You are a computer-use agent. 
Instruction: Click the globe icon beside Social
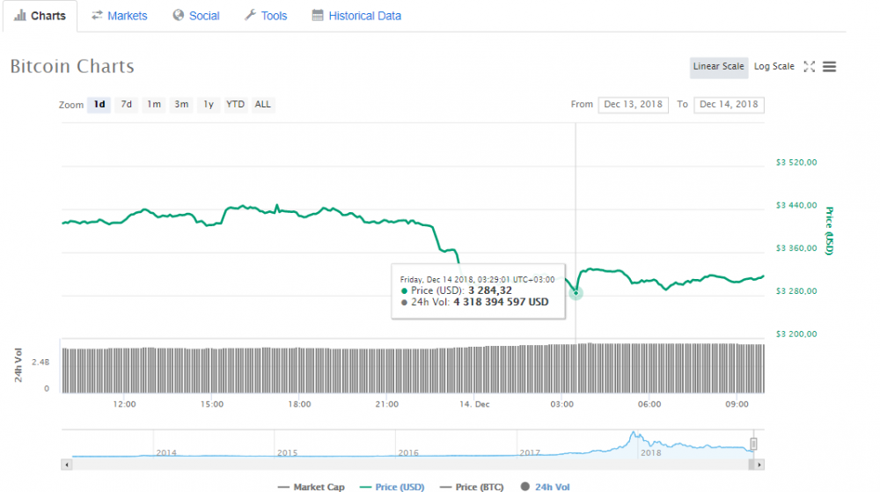(x=179, y=15)
